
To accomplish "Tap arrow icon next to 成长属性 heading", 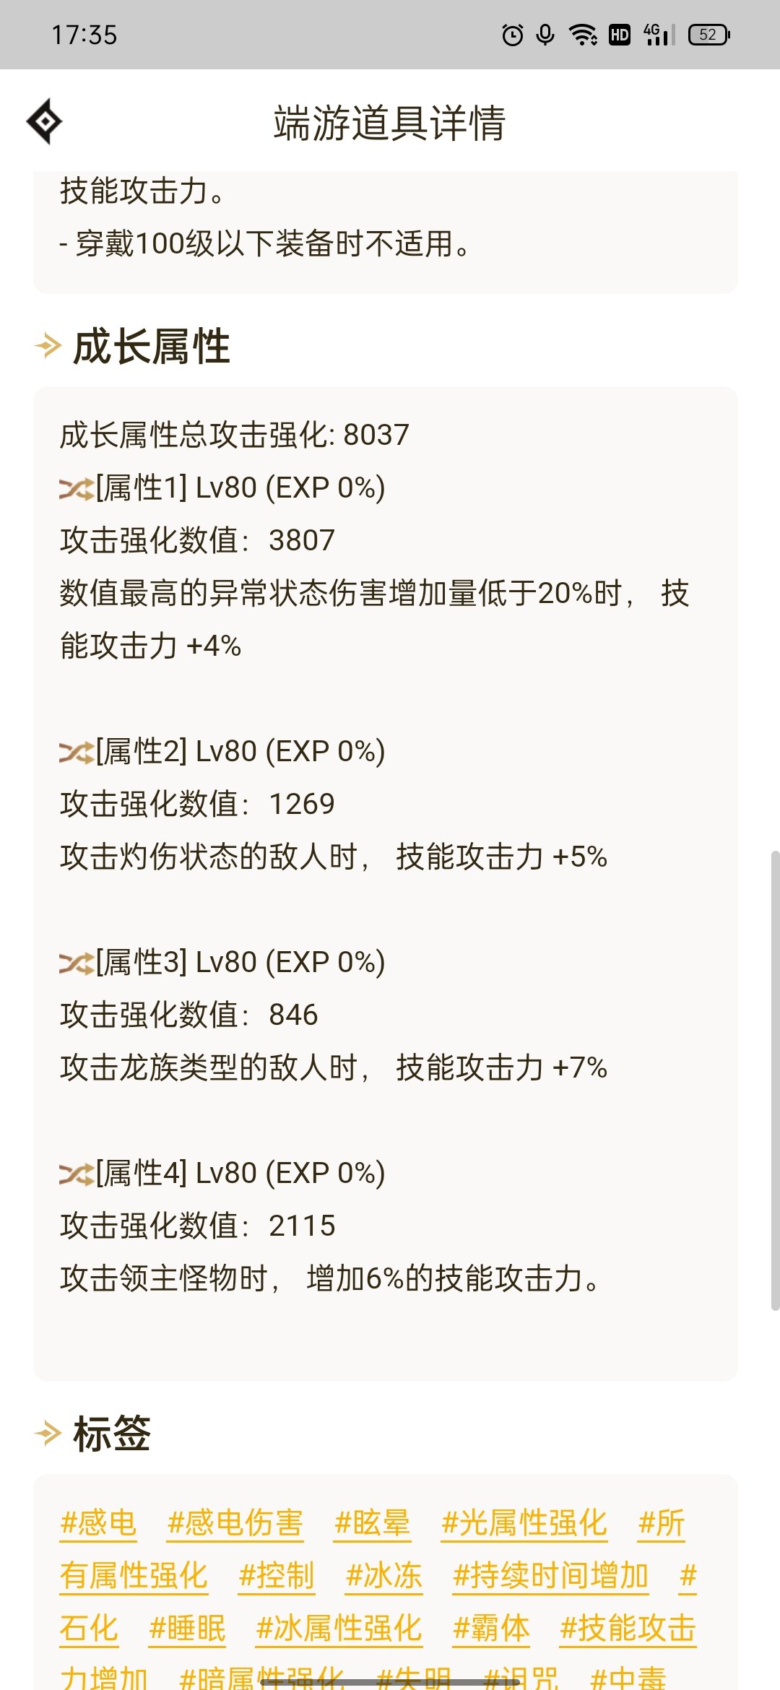I will [x=48, y=346].
